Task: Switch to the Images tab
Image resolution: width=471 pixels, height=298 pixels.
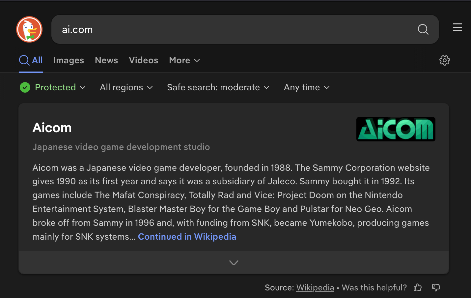Action: click(x=69, y=60)
